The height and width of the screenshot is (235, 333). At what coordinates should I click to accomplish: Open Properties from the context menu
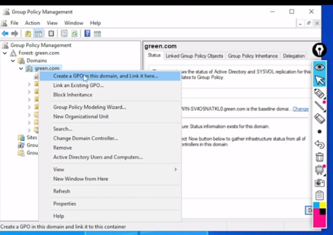(x=110, y=203)
